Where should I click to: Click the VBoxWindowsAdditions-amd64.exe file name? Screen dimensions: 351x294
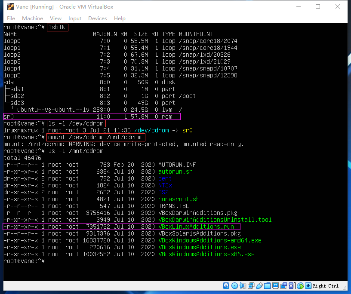pos(210,241)
